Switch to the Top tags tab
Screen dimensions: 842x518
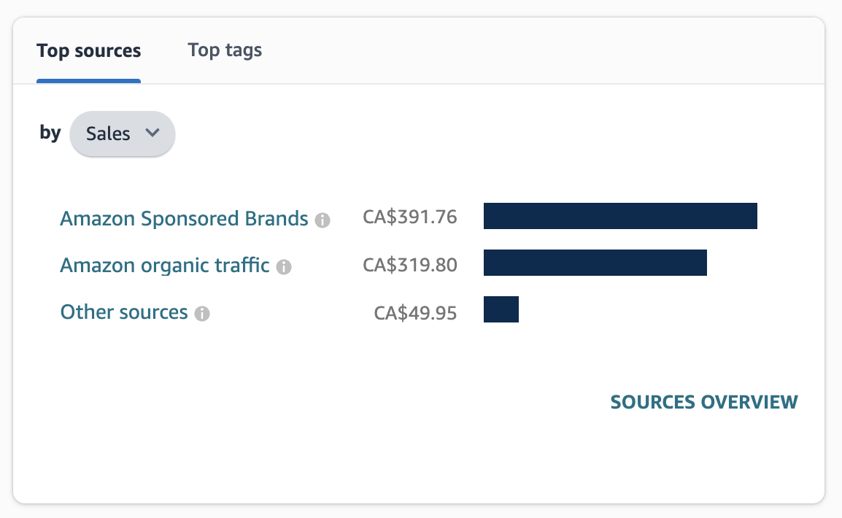(x=225, y=50)
